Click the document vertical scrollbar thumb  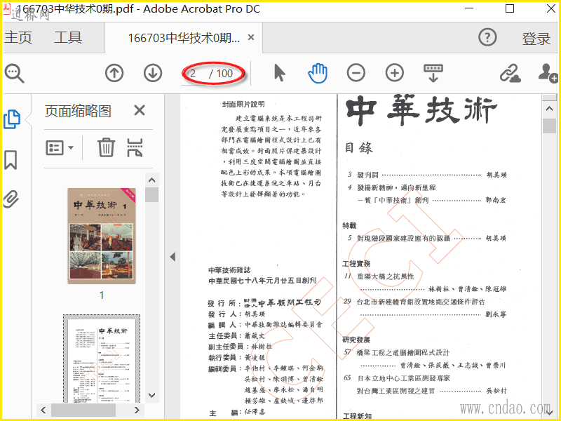point(550,126)
